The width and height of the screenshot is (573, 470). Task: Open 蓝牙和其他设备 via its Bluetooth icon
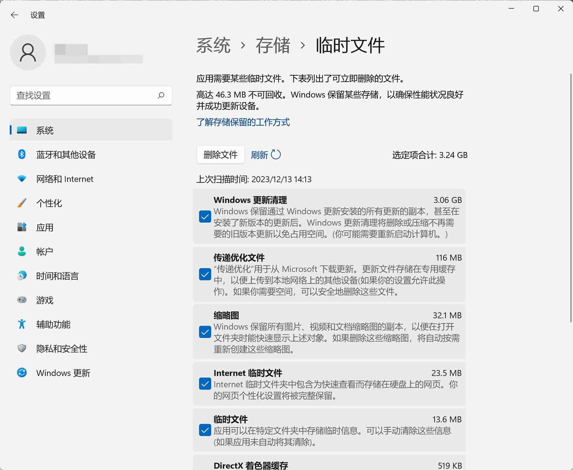tap(22, 155)
